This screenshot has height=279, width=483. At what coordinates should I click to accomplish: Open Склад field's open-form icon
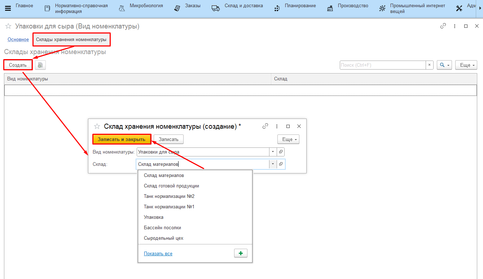pos(281,164)
